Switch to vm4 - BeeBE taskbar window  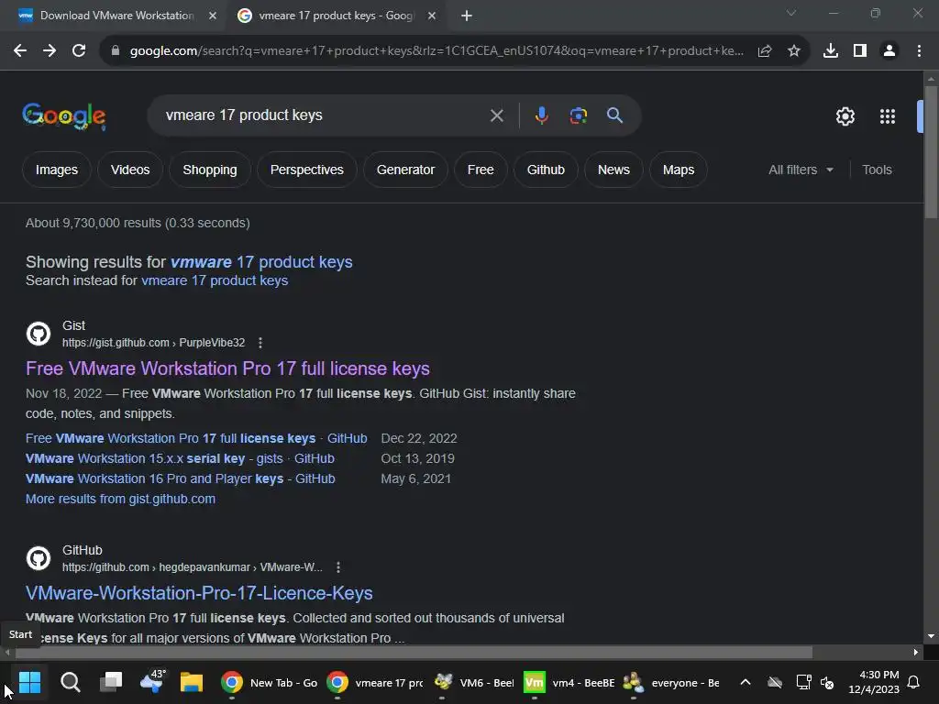(569, 683)
